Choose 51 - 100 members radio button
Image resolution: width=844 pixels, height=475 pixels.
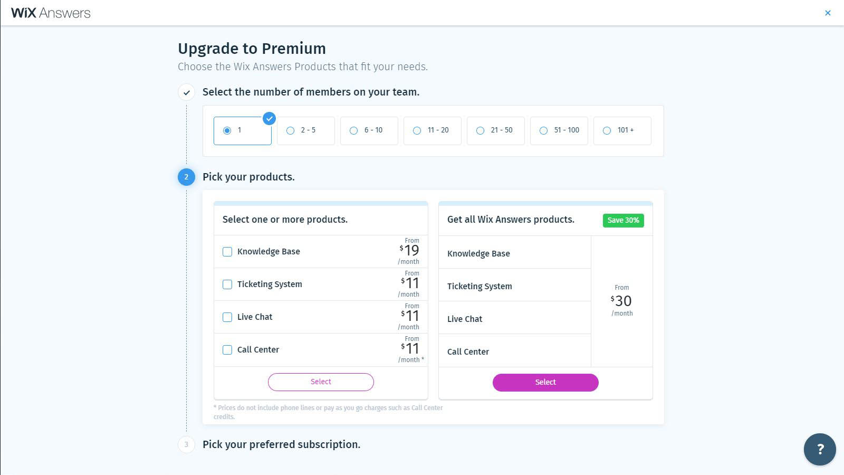click(x=559, y=130)
